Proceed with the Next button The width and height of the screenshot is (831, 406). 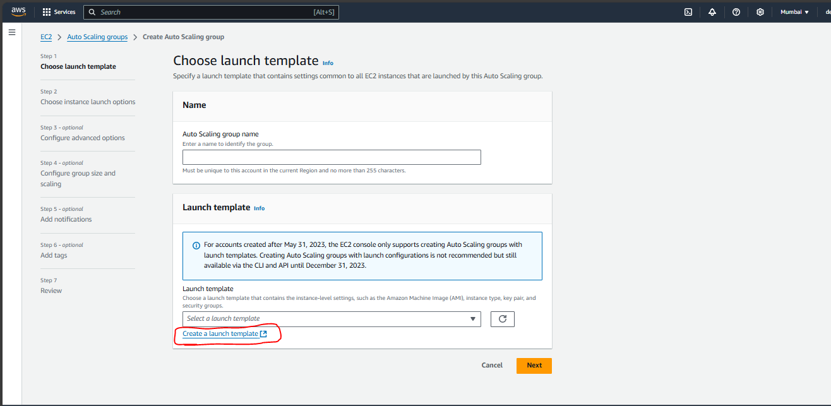pyautogui.click(x=534, y=366)
